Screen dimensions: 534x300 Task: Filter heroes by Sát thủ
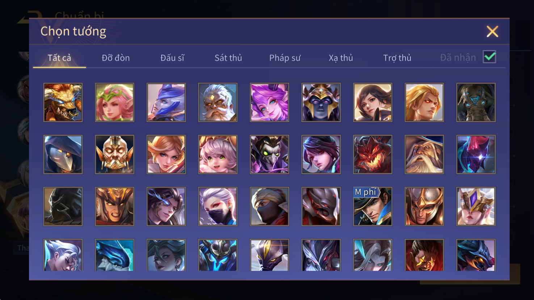pyautogui.click(x=228, y=58)
